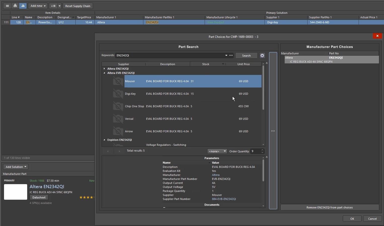This screenshot has width=384, height=226.
Task: Open the Datasheet button
Action: pos(39,197)
